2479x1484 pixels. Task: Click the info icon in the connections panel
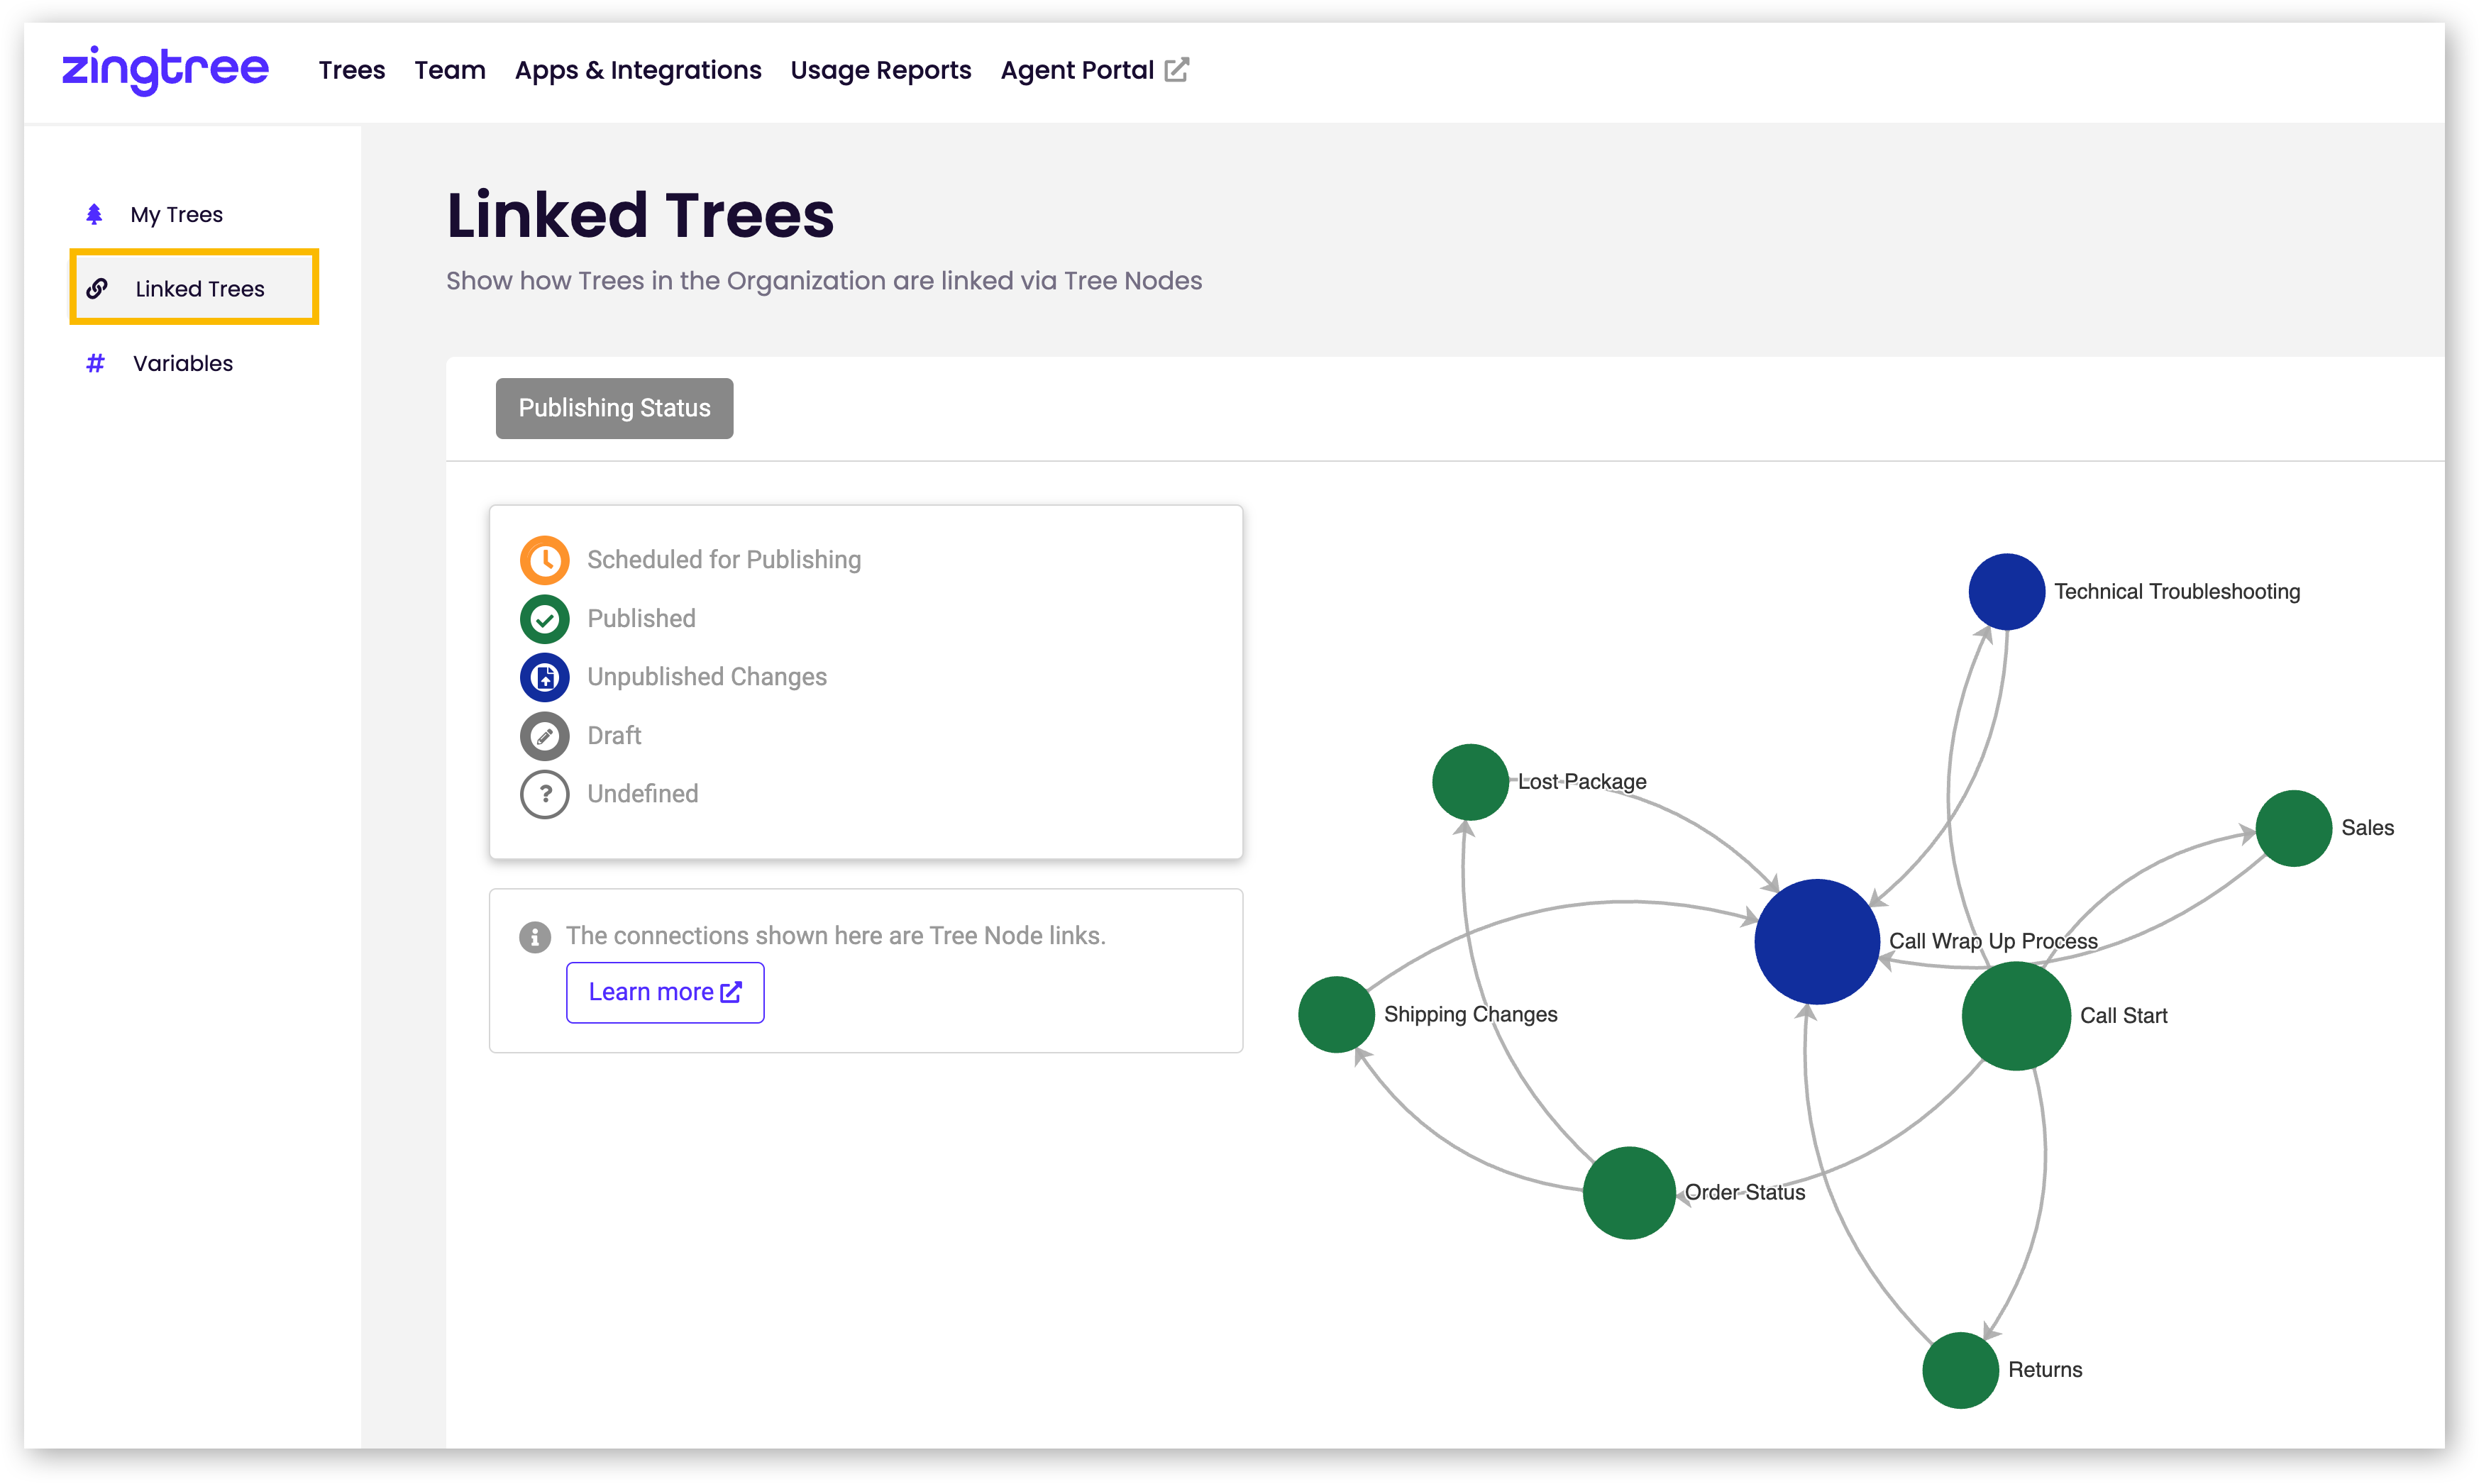point(536,937)
